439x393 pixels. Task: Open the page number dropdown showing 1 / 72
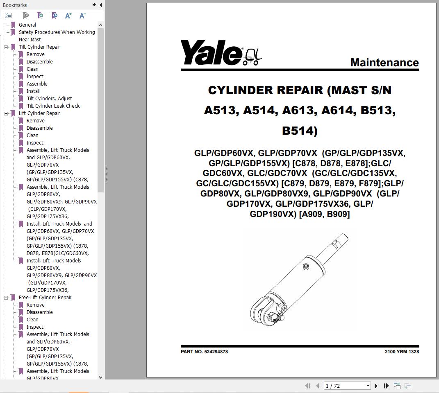368,386
